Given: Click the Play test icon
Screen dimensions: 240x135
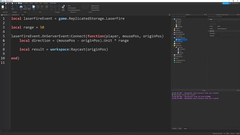Looking at the screenshot, I should pyautogui.click(x=34, y=7).
